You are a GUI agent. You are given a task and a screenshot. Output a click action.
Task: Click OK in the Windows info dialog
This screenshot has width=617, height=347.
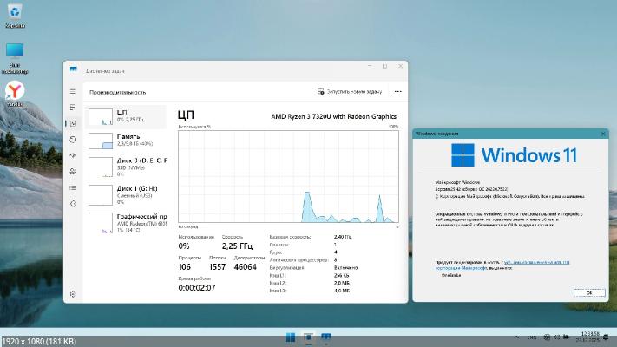point(589,293)
